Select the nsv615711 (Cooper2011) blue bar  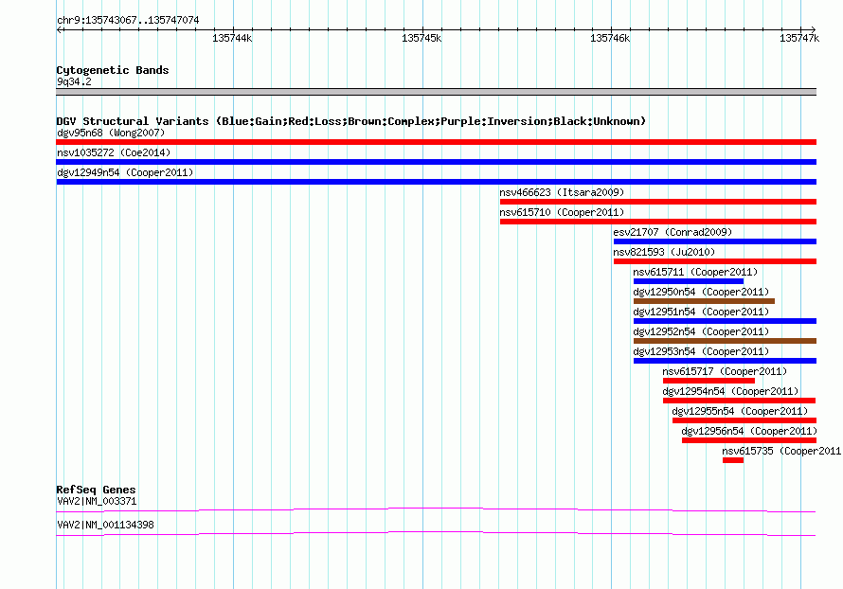point(689,281)
